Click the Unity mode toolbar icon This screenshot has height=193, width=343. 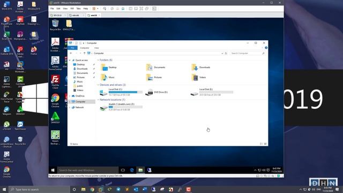(x=147, y=9)
